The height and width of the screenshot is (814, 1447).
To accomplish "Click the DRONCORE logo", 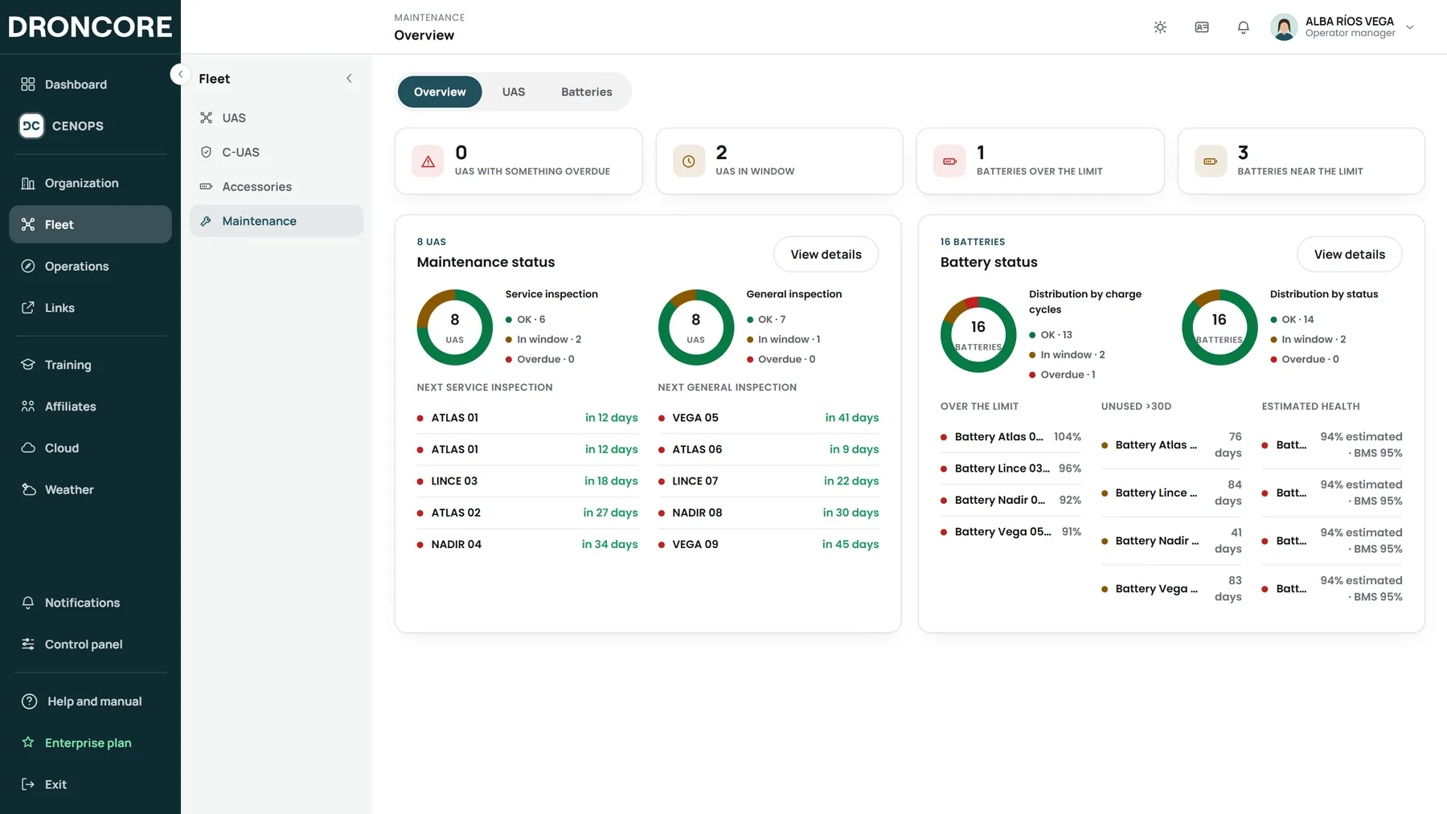I will (90, 27).
